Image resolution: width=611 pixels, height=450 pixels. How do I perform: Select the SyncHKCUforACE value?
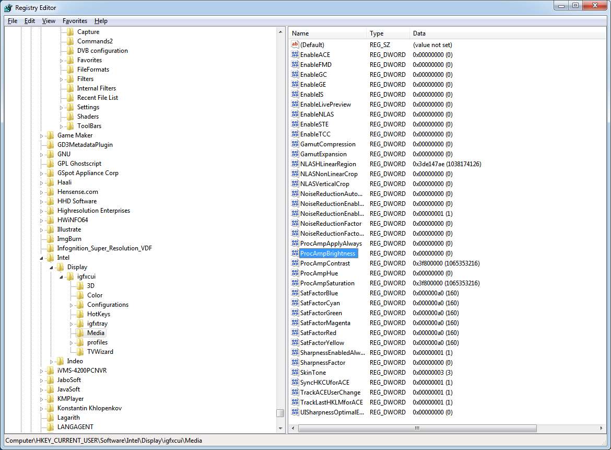325,383
